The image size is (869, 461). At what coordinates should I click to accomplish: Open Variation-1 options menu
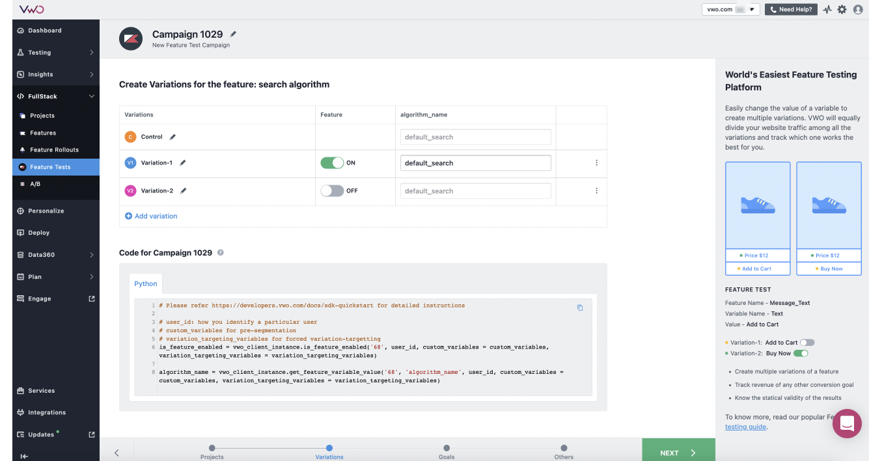pos(596,163)
